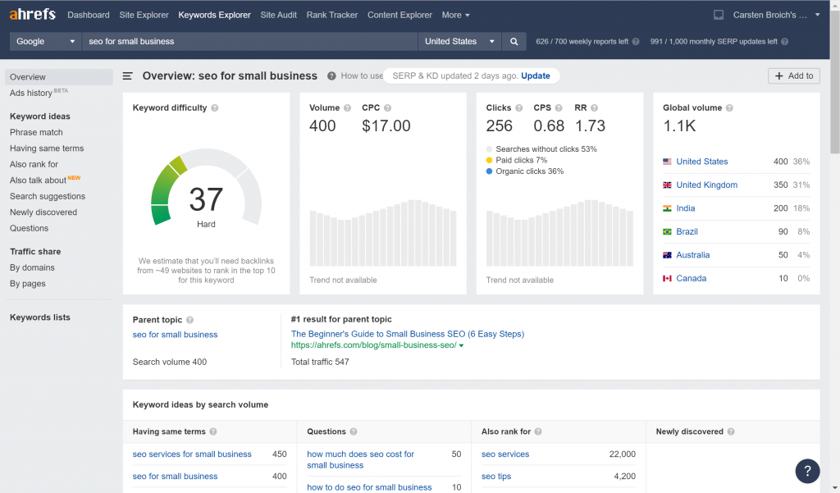The height and width of the screenshot is (493, 840).
Task: Click help icon beside Global volume
Action: coord(729,107)
